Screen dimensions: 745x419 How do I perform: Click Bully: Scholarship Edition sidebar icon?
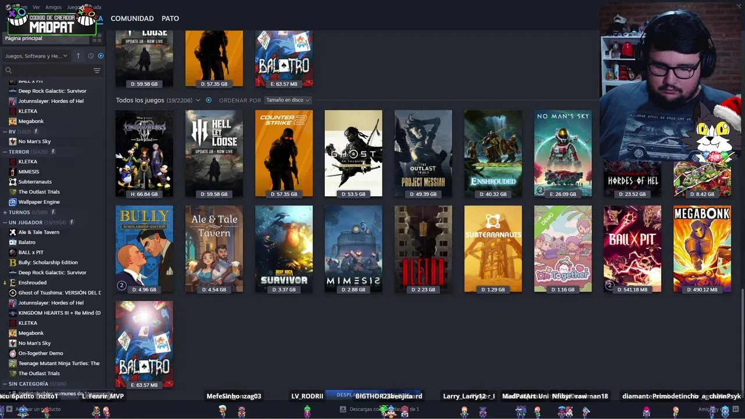pos(13,262)
